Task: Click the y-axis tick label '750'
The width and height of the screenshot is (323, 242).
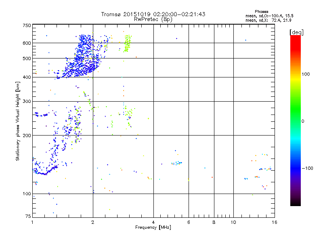Action: tap(27, 25)
